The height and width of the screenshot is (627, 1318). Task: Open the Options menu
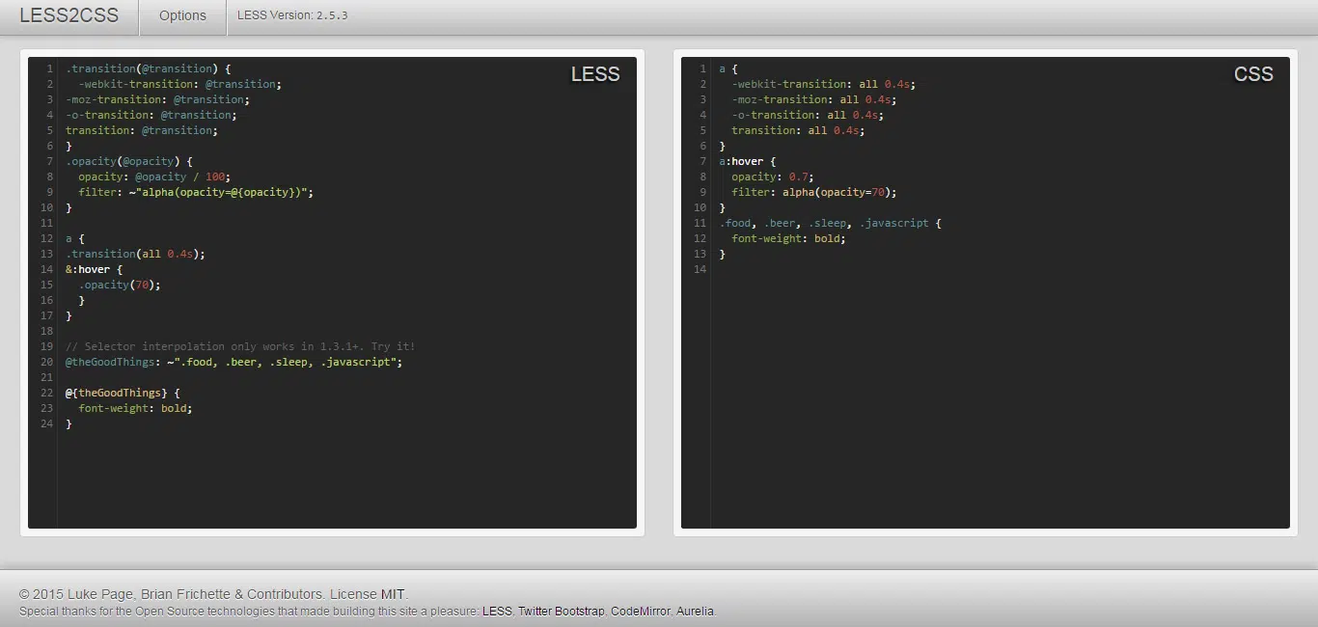coord(182,15)
